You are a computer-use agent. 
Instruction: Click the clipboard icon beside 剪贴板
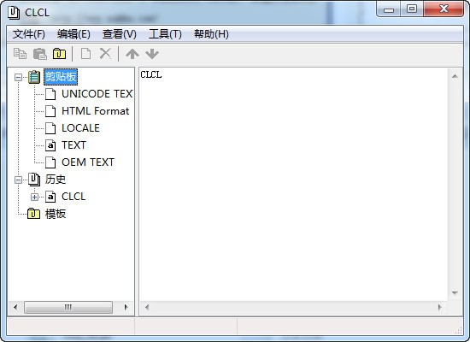click(x=34, y=77)
